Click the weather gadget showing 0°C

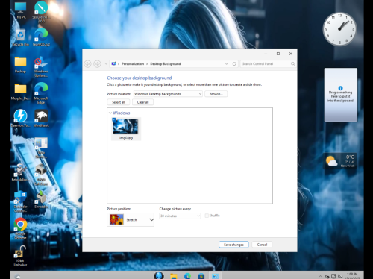[340, 161]
